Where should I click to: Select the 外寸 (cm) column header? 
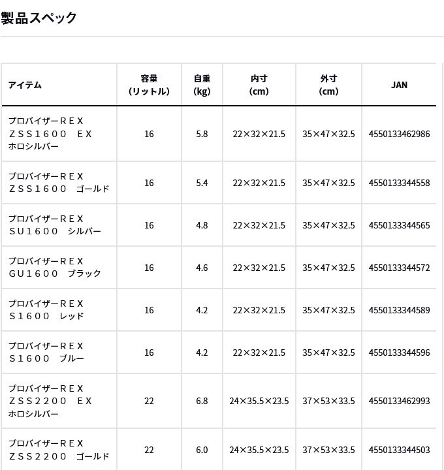(x=328, y=85)
